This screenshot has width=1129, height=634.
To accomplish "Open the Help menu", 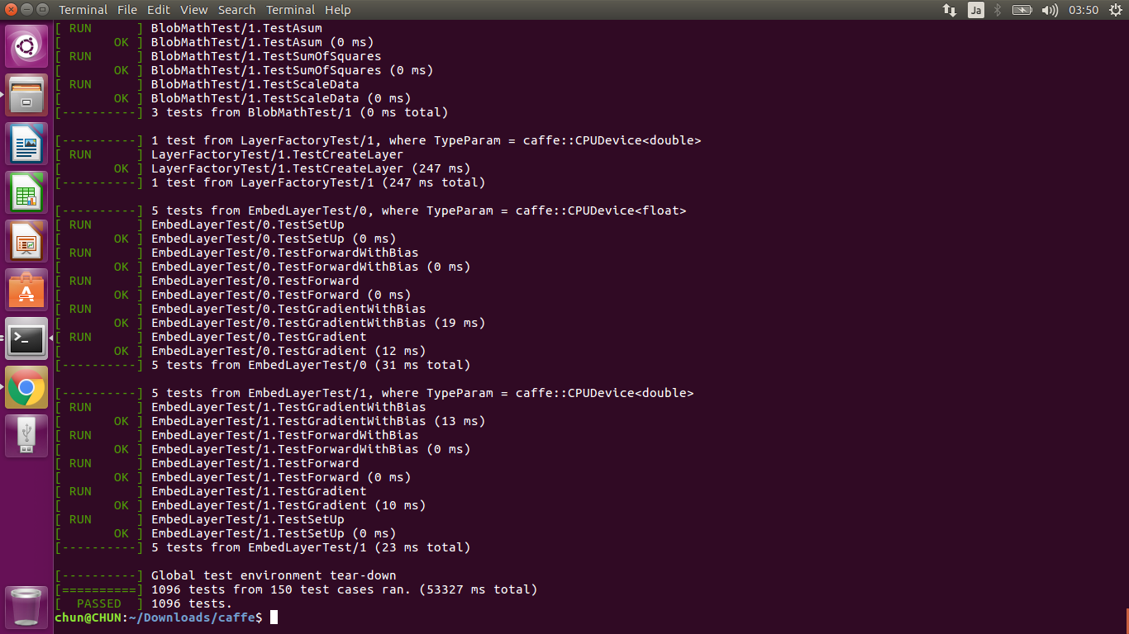I will coord(338,10).
